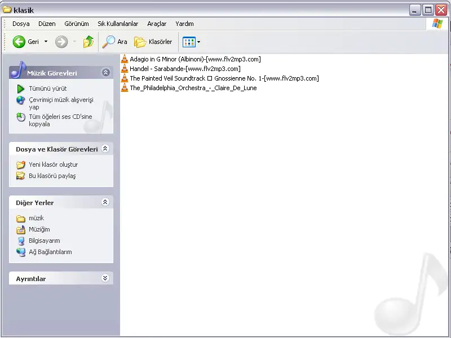Open the Back button history dropdown arrow
The height and width of the screenshot is (338, 451).
click(x=46, y=42)
